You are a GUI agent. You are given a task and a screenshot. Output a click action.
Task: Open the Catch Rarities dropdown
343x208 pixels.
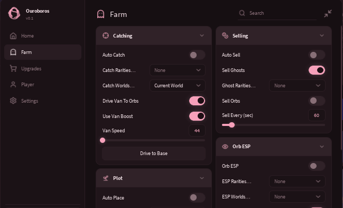click(178, 70)
